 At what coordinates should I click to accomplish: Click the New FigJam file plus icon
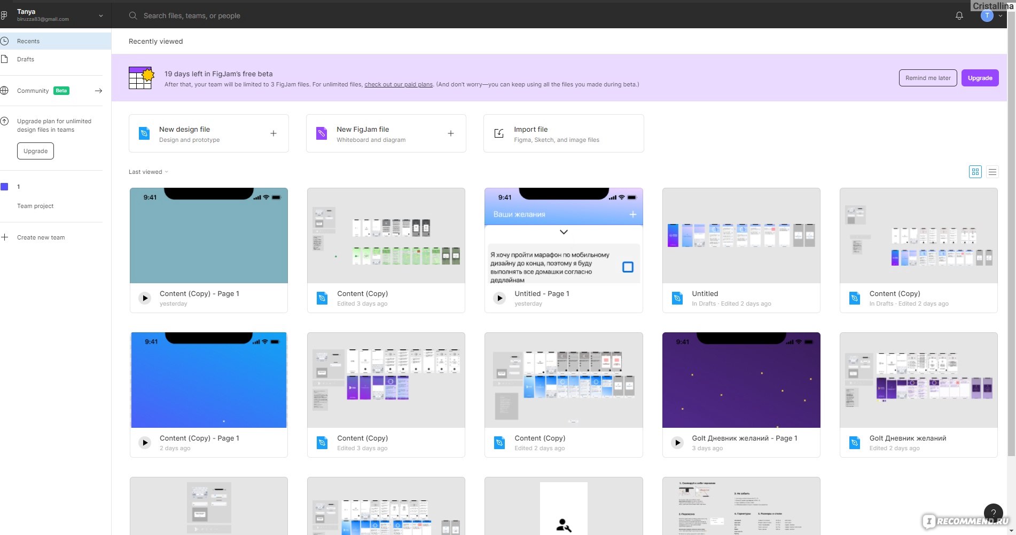(451, 133)
